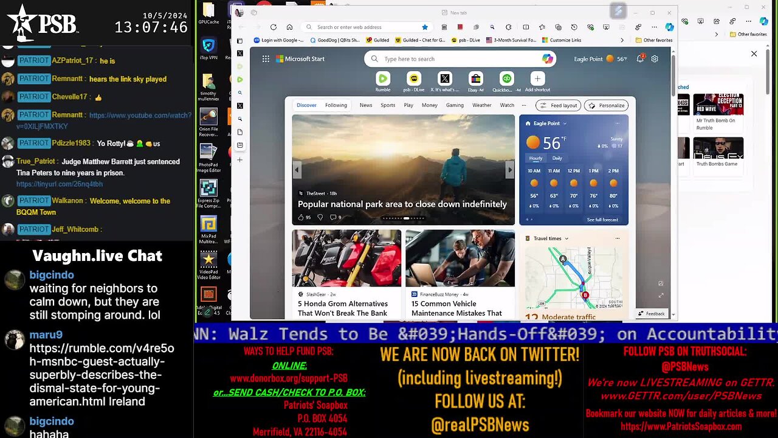The image size is (778, 438).
Task: Open See full forecast link
Action: 602,220
